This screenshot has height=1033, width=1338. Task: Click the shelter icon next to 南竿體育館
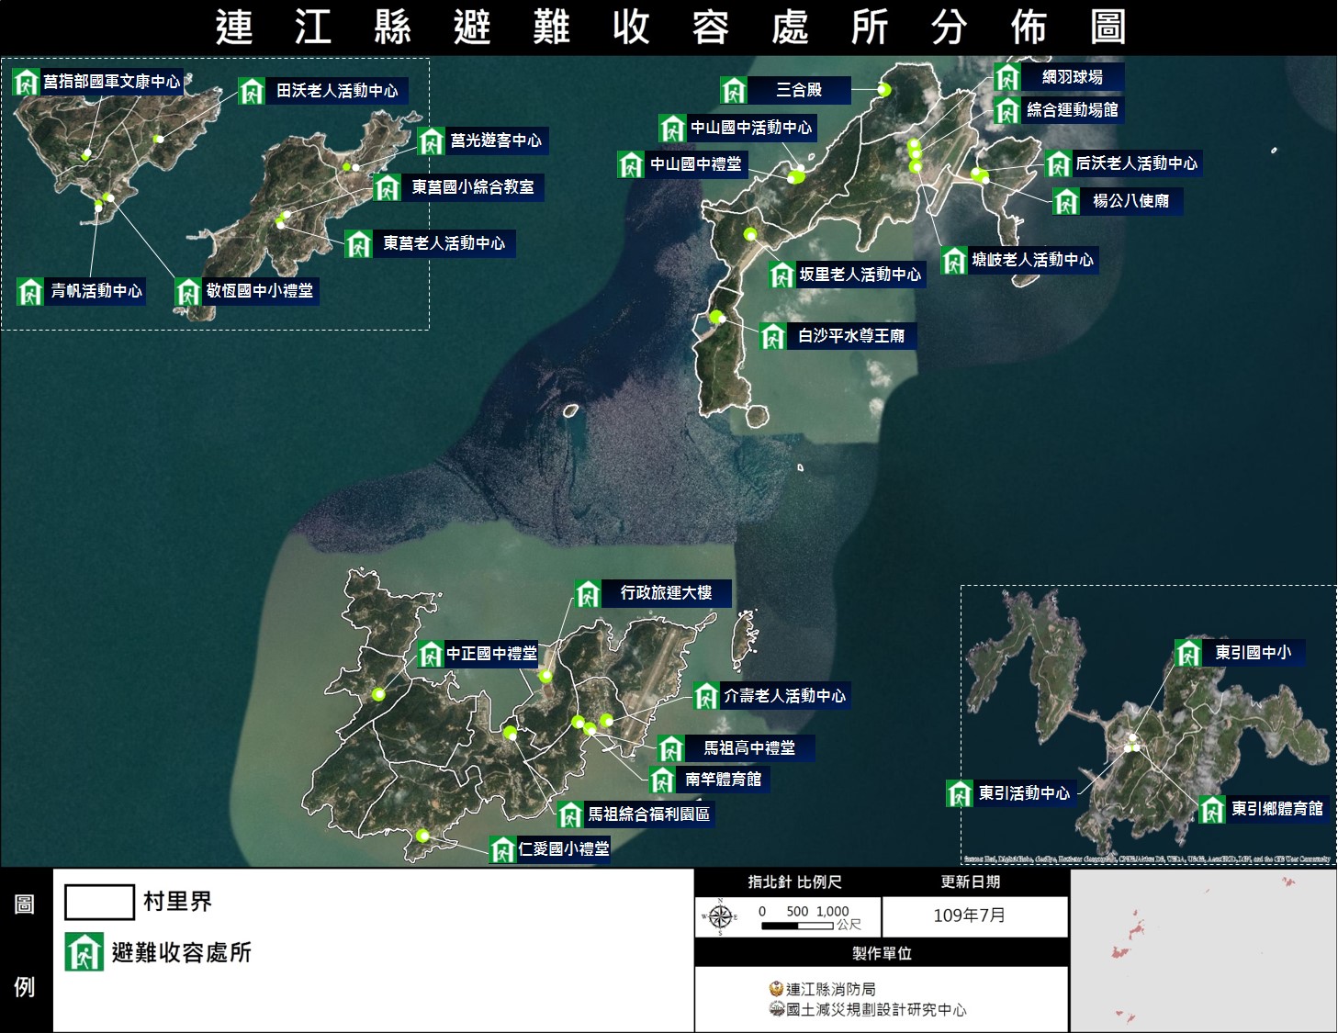(662, 780)
